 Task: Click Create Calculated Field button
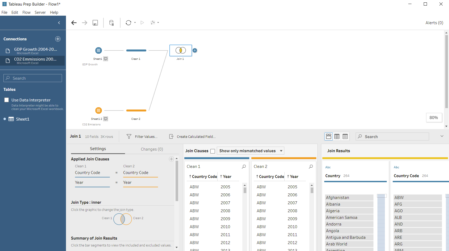click(x=193, y=137)
